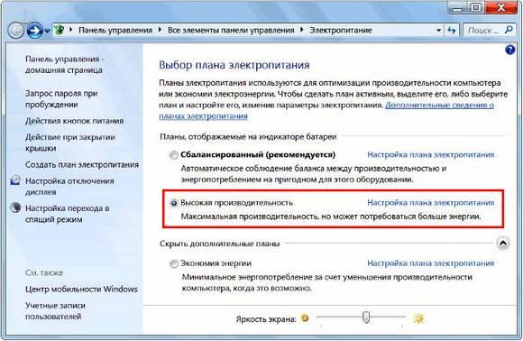Click 'Панель управления' in the address breadcrumb
523x341 pixels.
pos(115,31)
